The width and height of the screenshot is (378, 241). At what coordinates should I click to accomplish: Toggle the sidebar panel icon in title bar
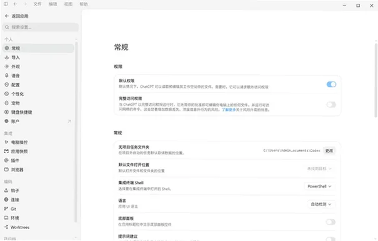pos(6,4)
